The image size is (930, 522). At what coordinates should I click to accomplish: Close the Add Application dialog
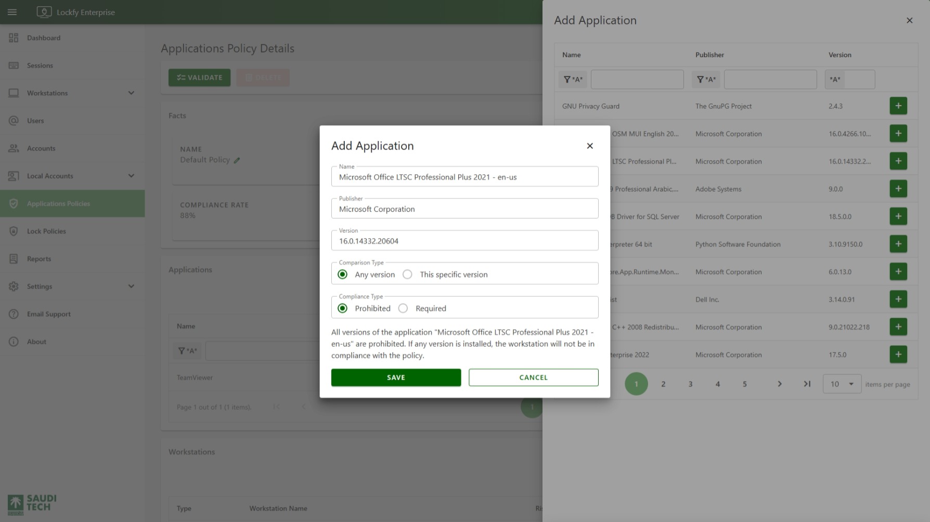click(590, 146)
